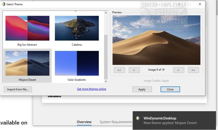
Task: Click the theme list scrollbar thumb
Action: [106, 57]
